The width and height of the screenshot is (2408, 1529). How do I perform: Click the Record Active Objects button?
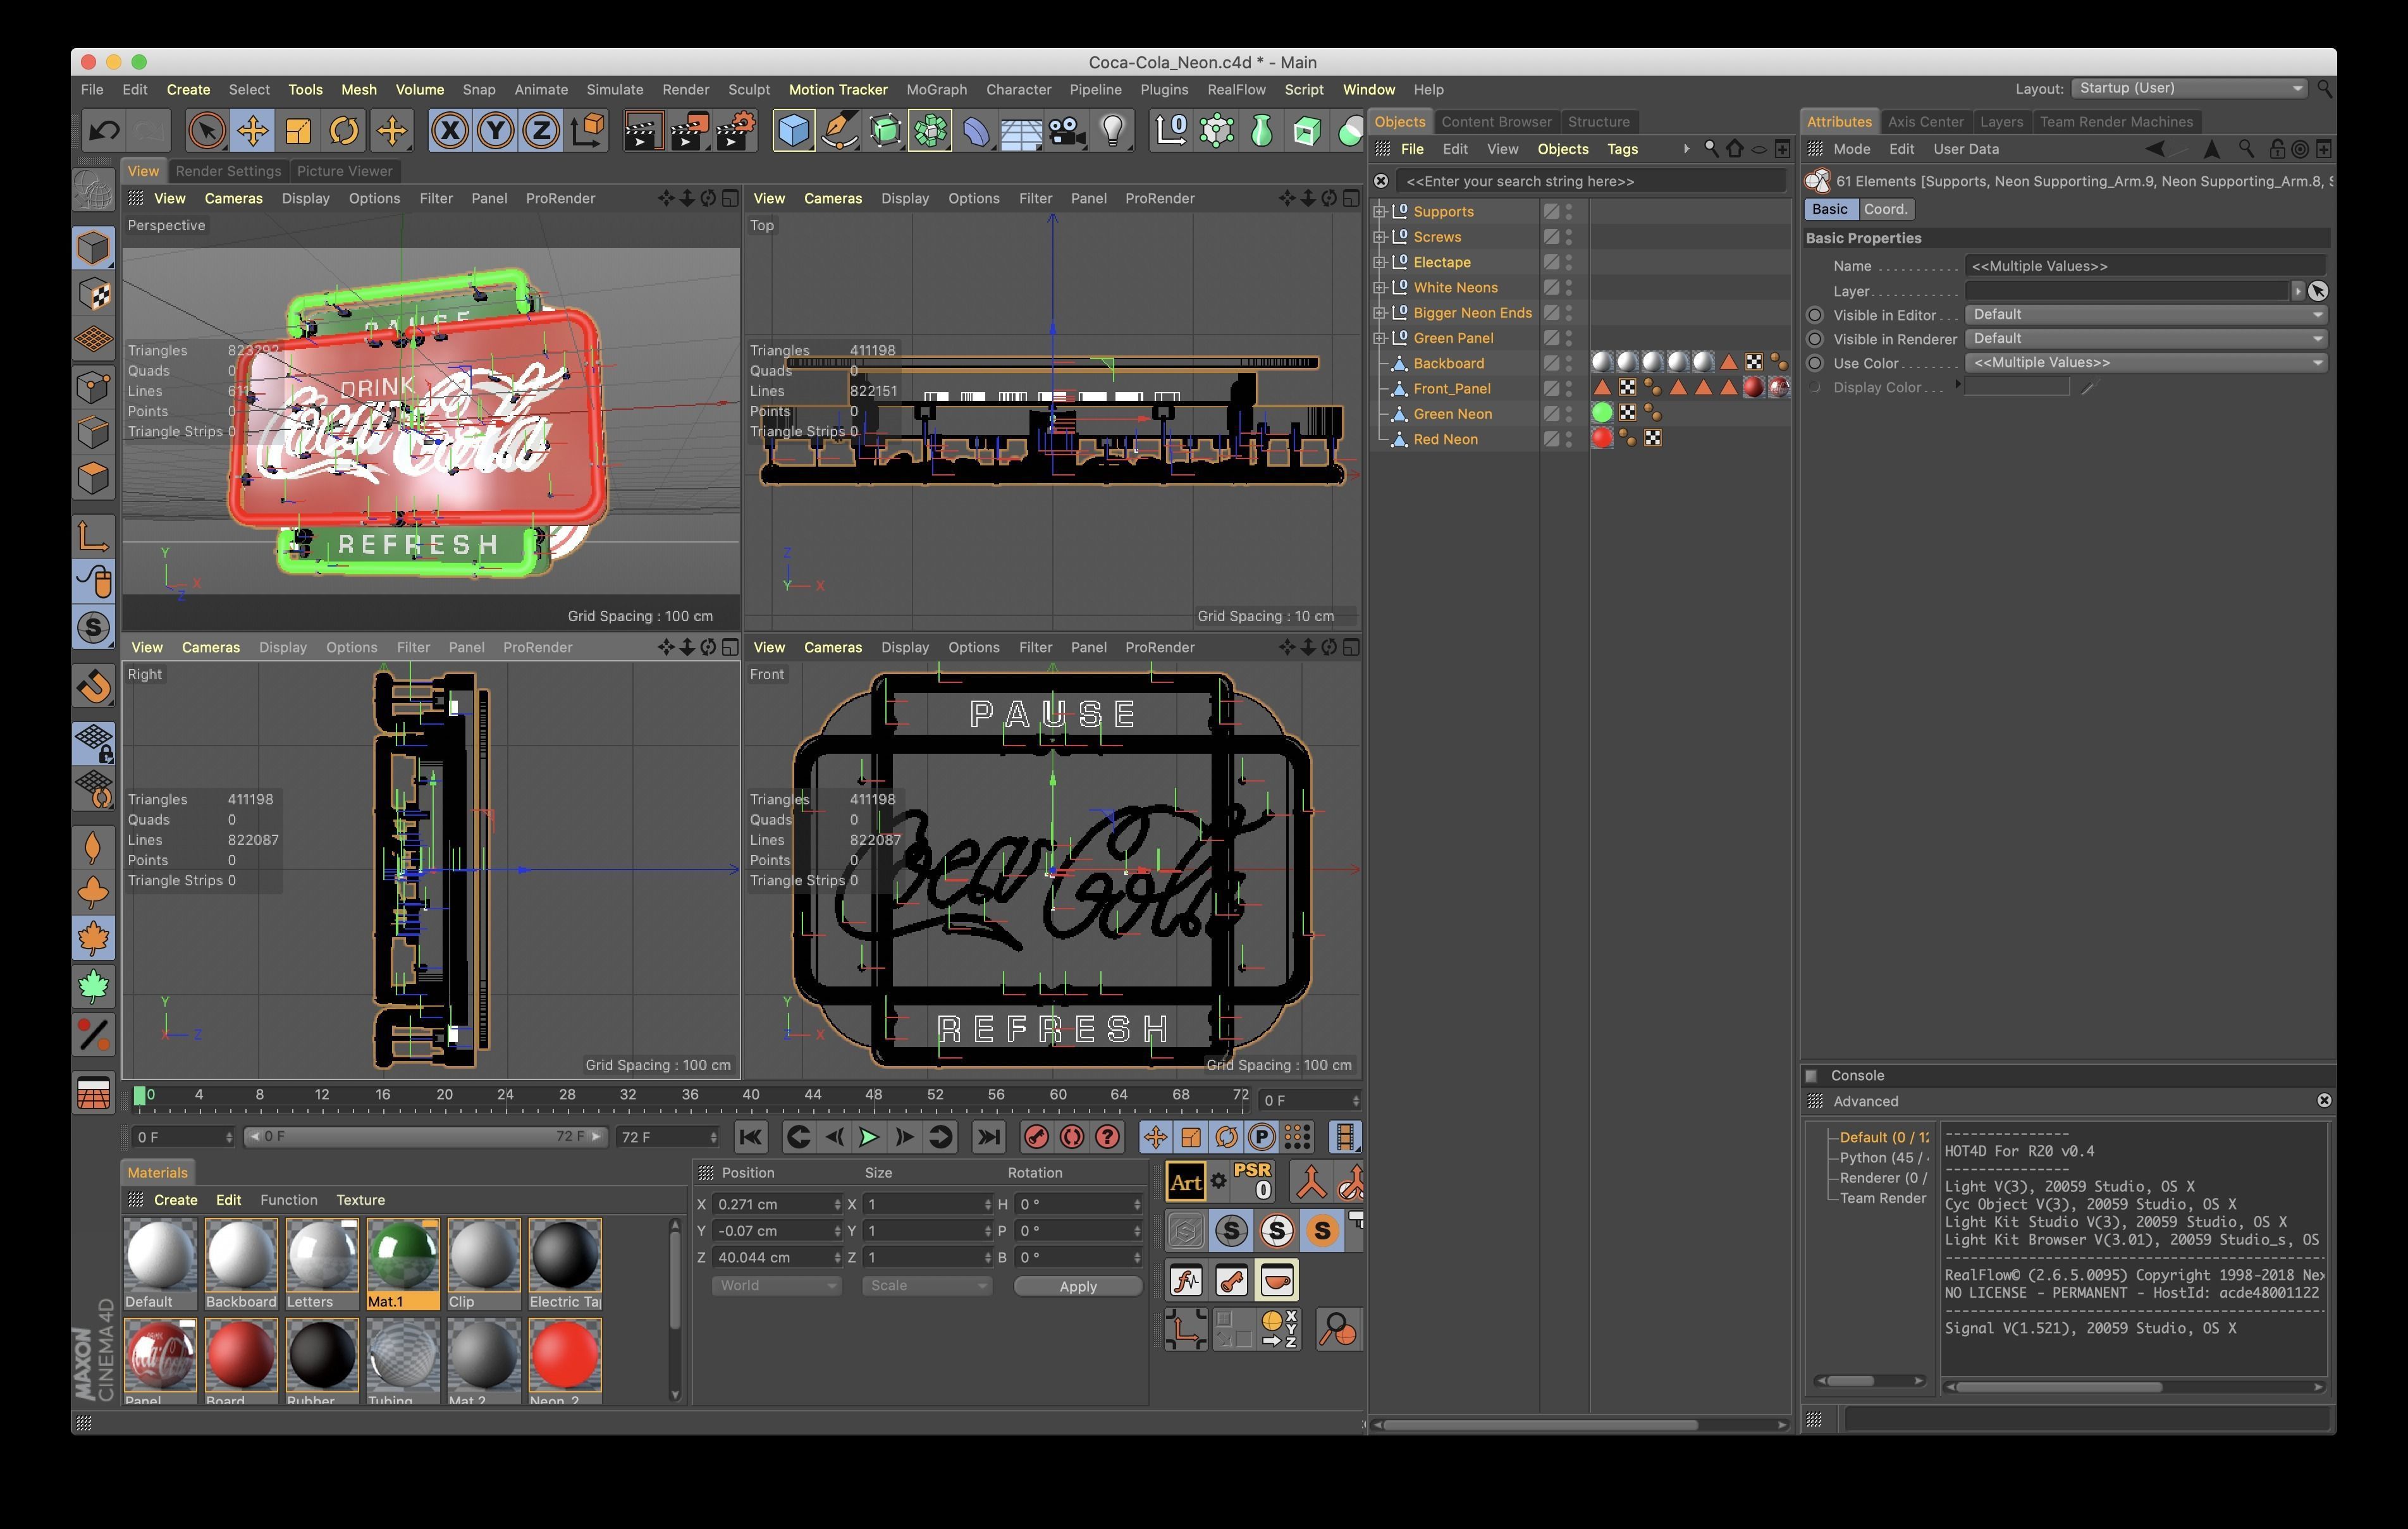1037,1137
